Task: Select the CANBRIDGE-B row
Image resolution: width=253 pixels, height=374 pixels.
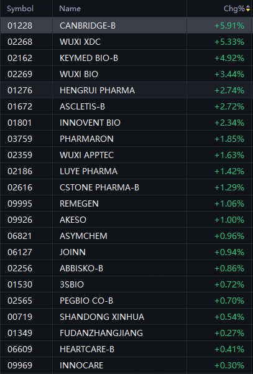Action: tap(127, 26)
